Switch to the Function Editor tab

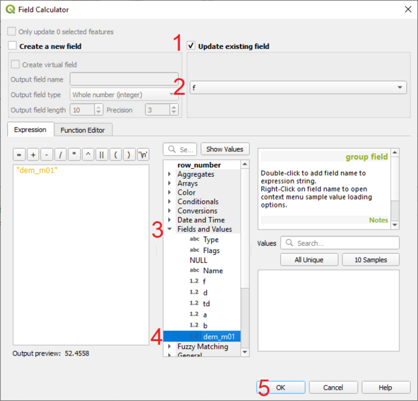(x=82, y=130)
